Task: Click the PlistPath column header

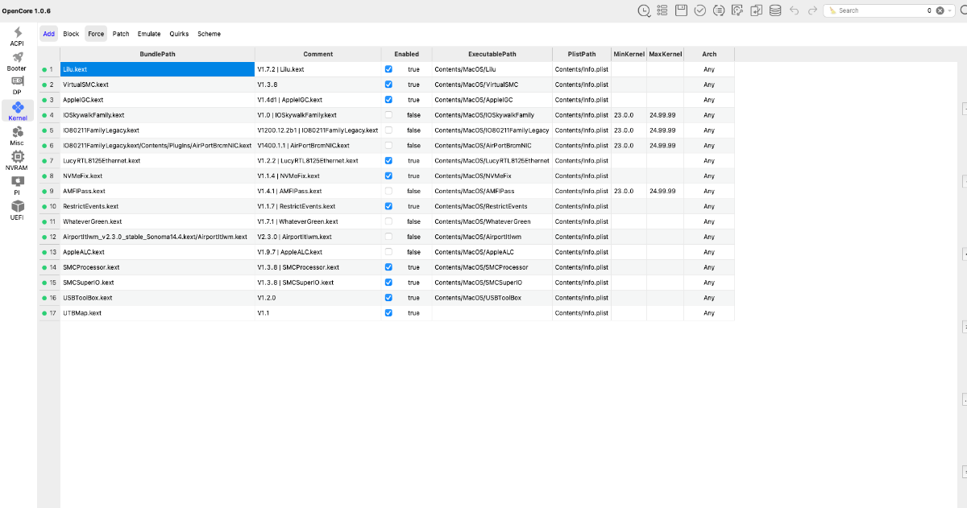Action: coord(582,54)
